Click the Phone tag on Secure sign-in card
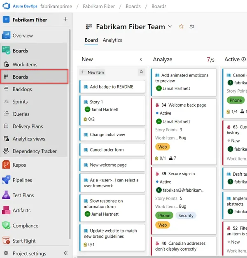This screenshot has height=258, width=247. click(164, 215)
